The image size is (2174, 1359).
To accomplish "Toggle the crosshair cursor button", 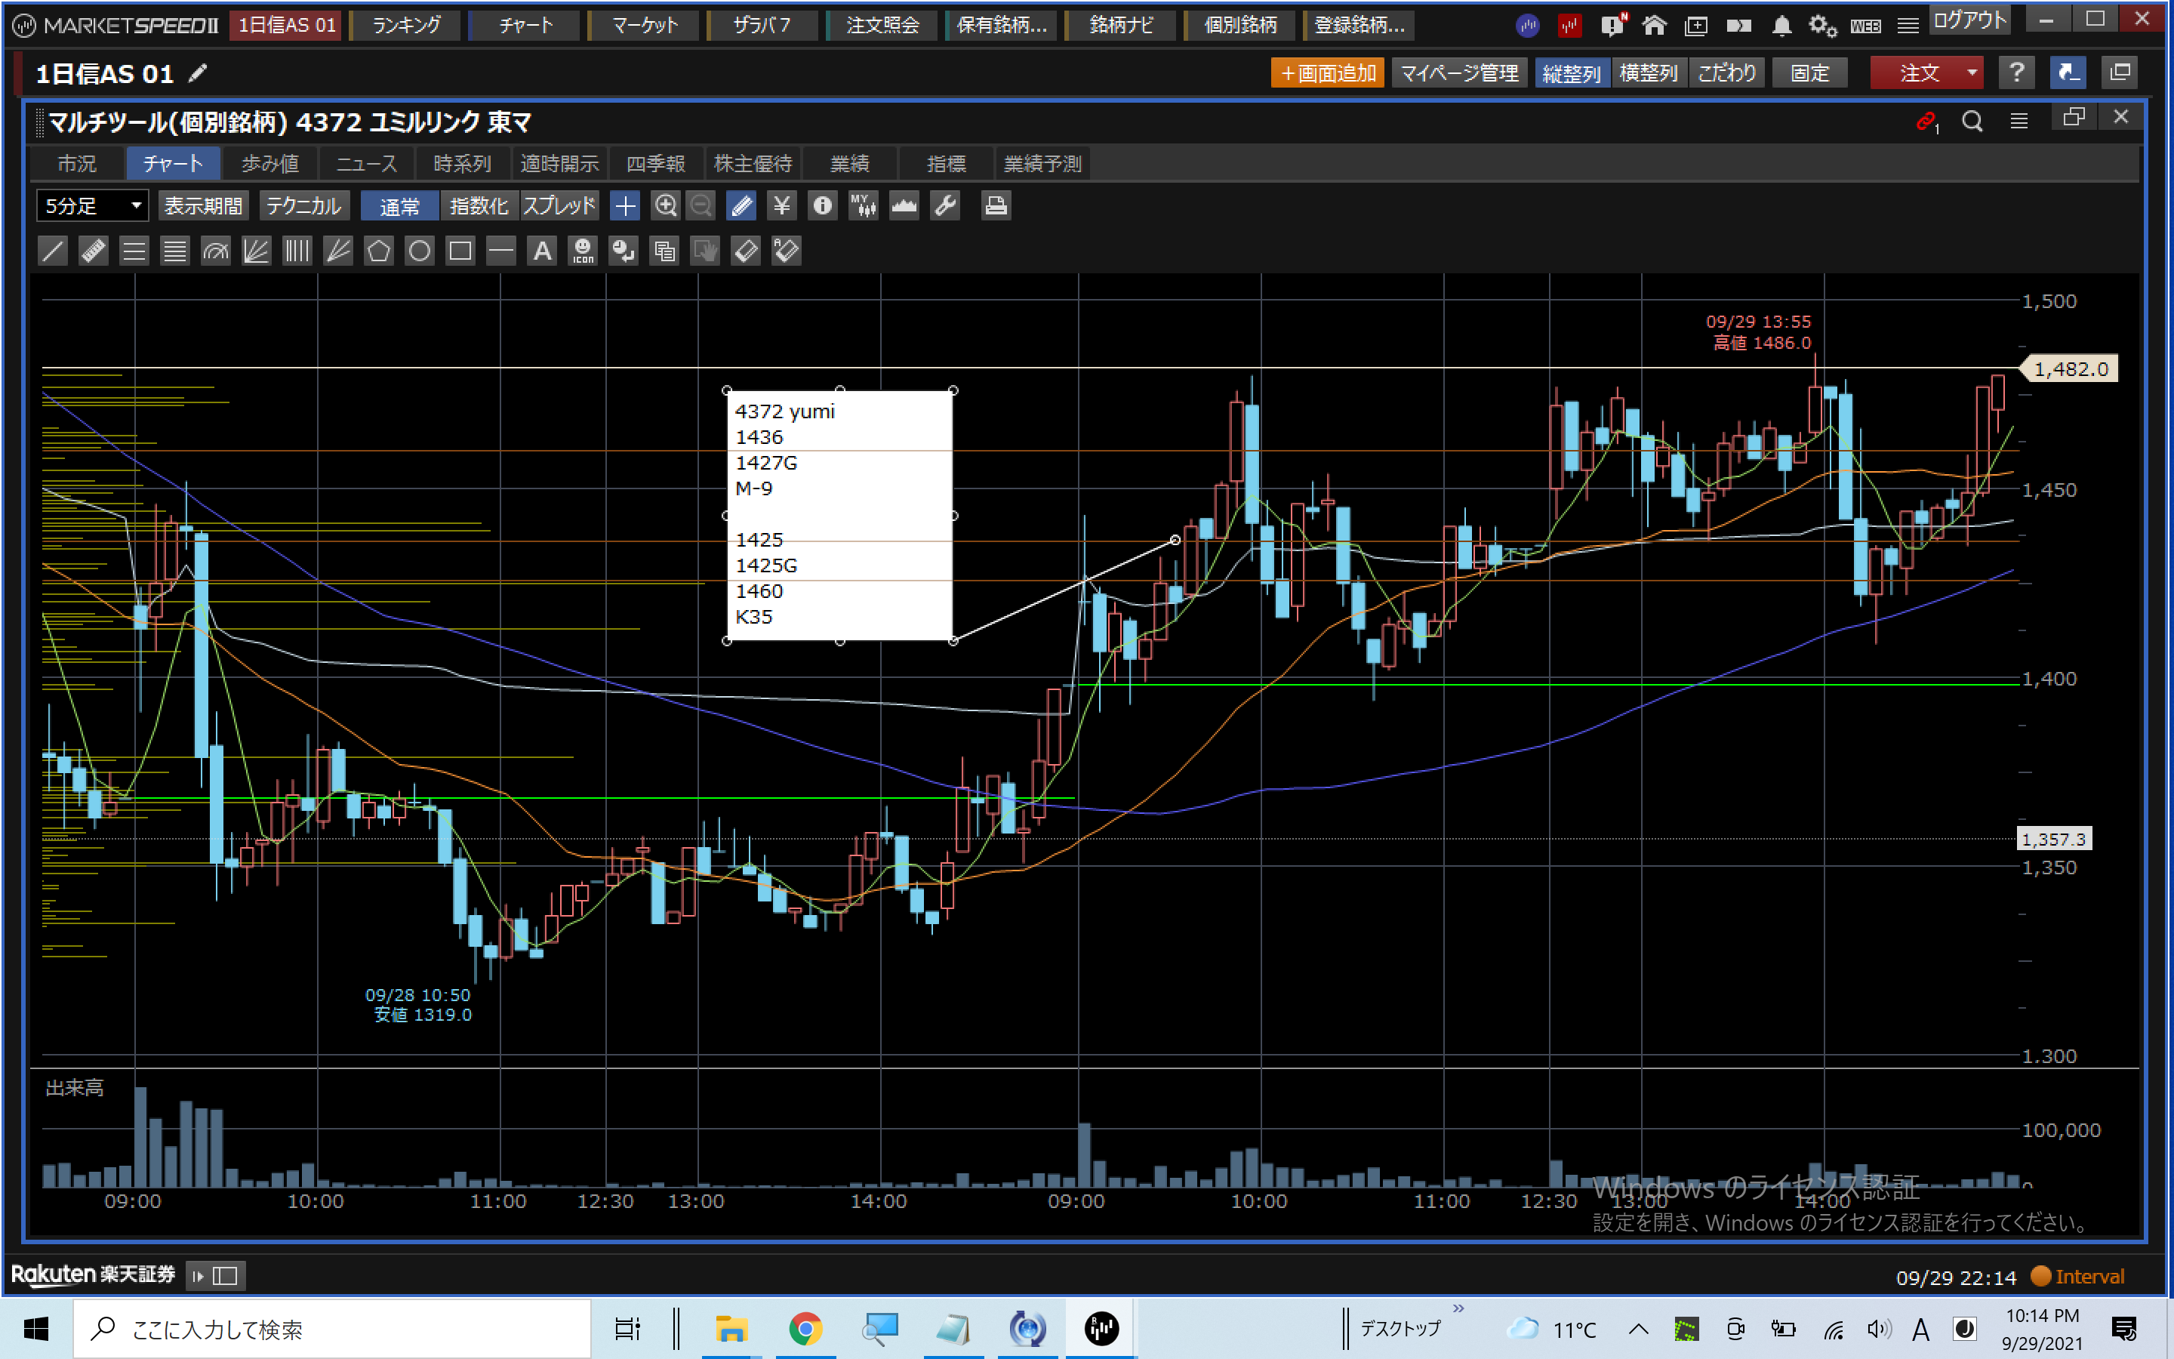I will (x=624, y=206).
